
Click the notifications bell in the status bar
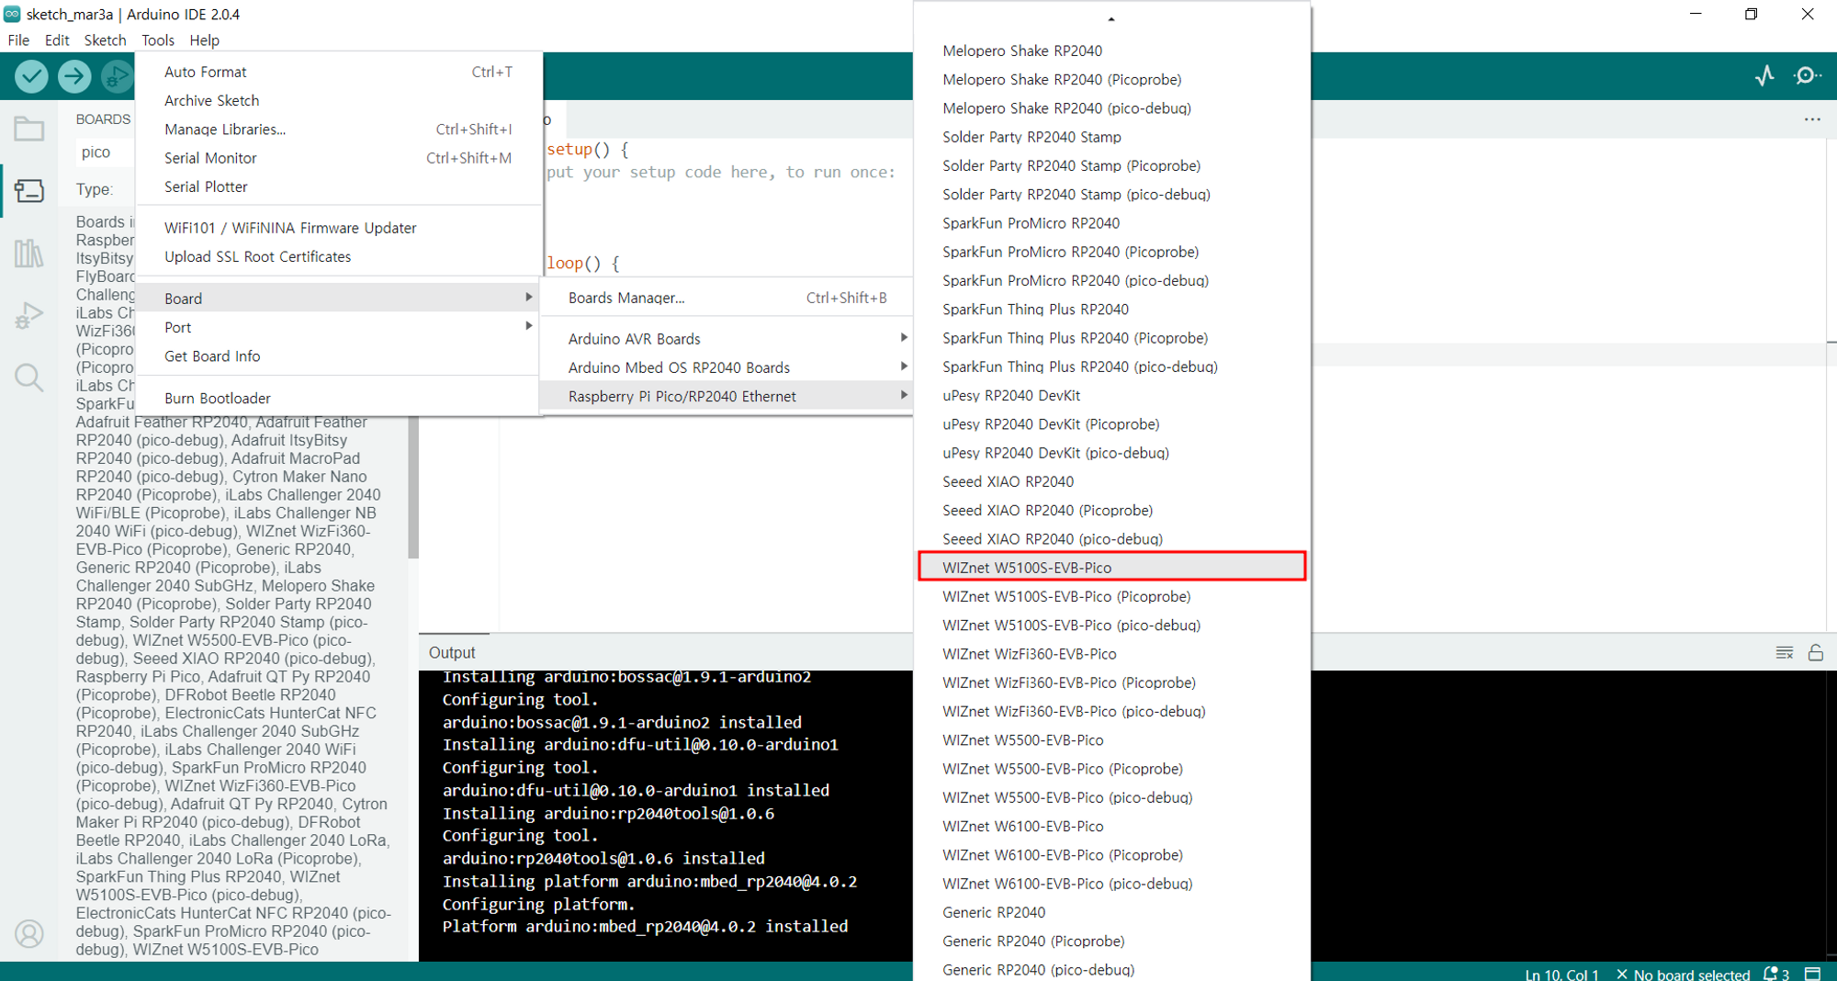pyautogui.click(x=1772, y=975)
